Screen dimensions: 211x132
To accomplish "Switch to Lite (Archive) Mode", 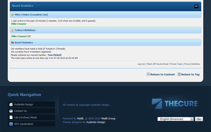I will [31, 117].
